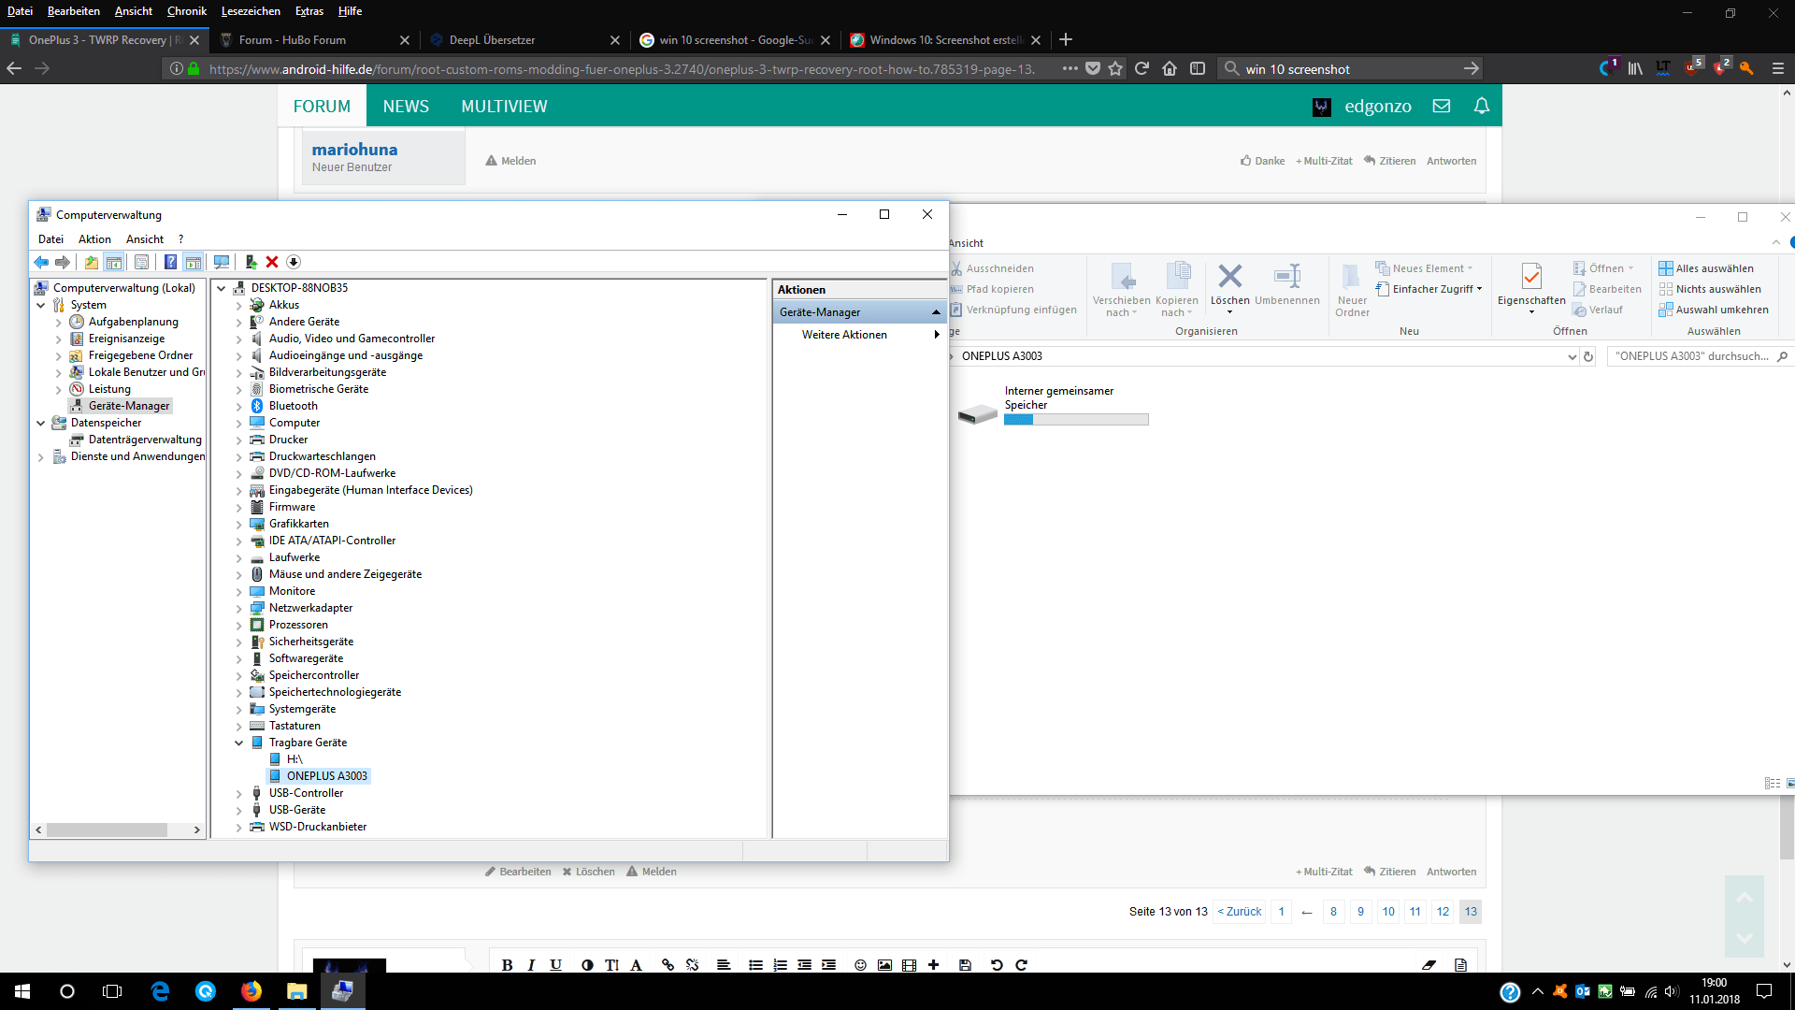The image size is (1795, 1010).
Task: Click the Prozessoren device category
Action: [x=298, y=625]
